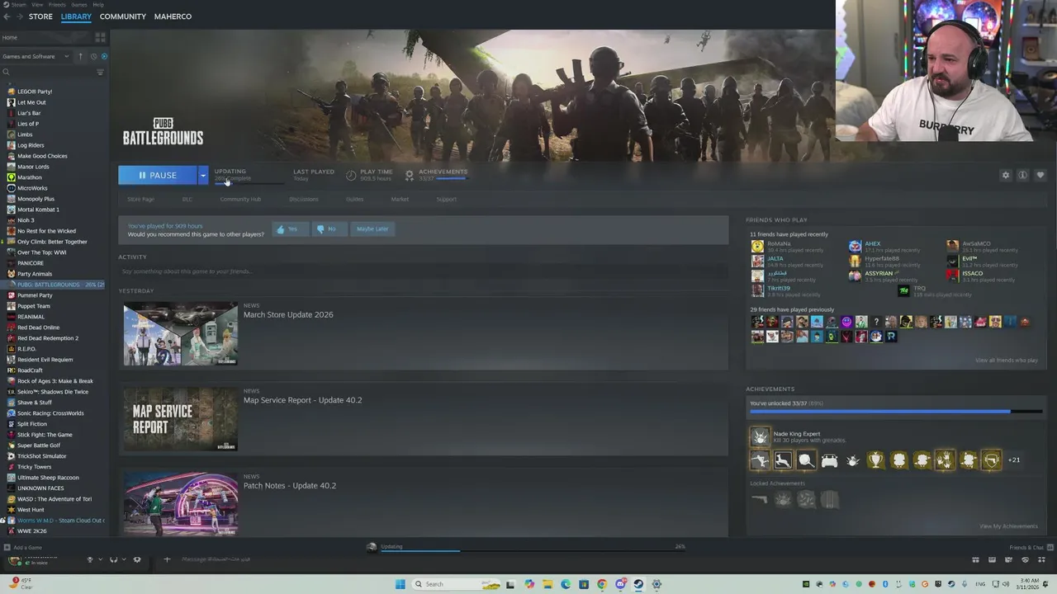Open the Discussions tab
The image size is (1057, 594).
(x=303, y=199)
